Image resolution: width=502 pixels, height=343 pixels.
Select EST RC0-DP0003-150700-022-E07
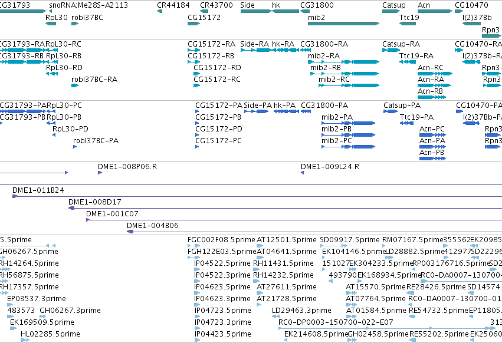[x=387, y=328]
